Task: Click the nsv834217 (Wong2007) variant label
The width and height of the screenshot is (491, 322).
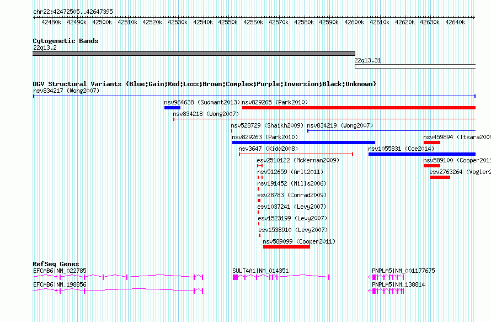Action: 66,91
